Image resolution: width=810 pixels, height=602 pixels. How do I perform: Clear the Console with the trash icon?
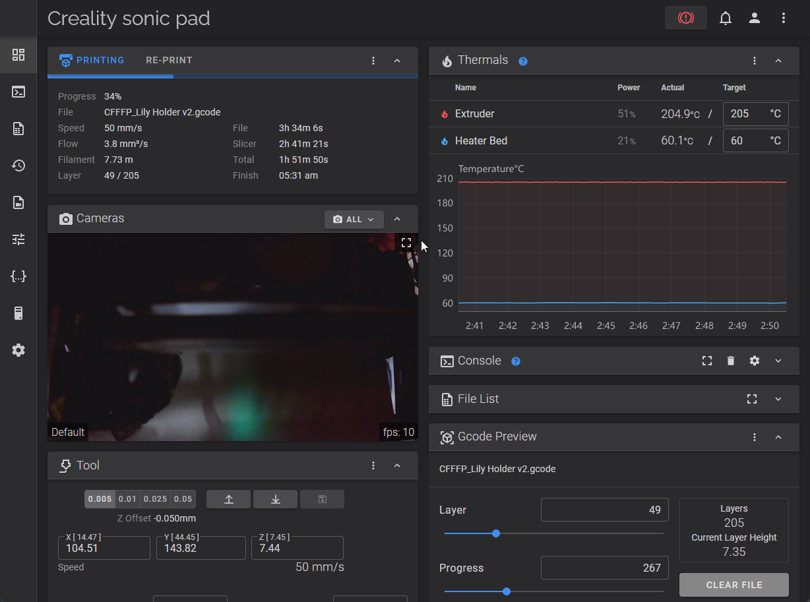(731, 361)
